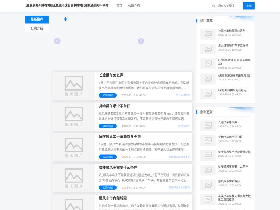Viewport: 280px width, 210px height.
Task: Open 顺风车市内和城际 in 刚刚更新 sidebar
Action: coord(229,181)
